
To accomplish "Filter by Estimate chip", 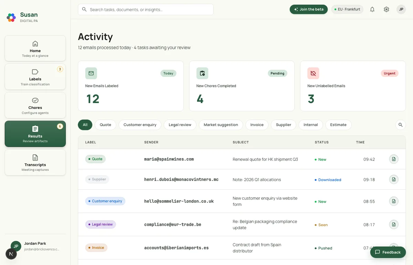I will click(x=338, y=125).
